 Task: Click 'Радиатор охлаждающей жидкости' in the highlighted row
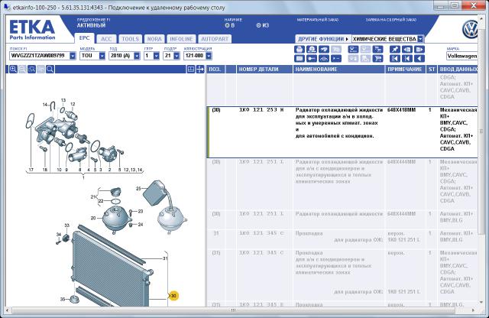[x=339, y=110]
